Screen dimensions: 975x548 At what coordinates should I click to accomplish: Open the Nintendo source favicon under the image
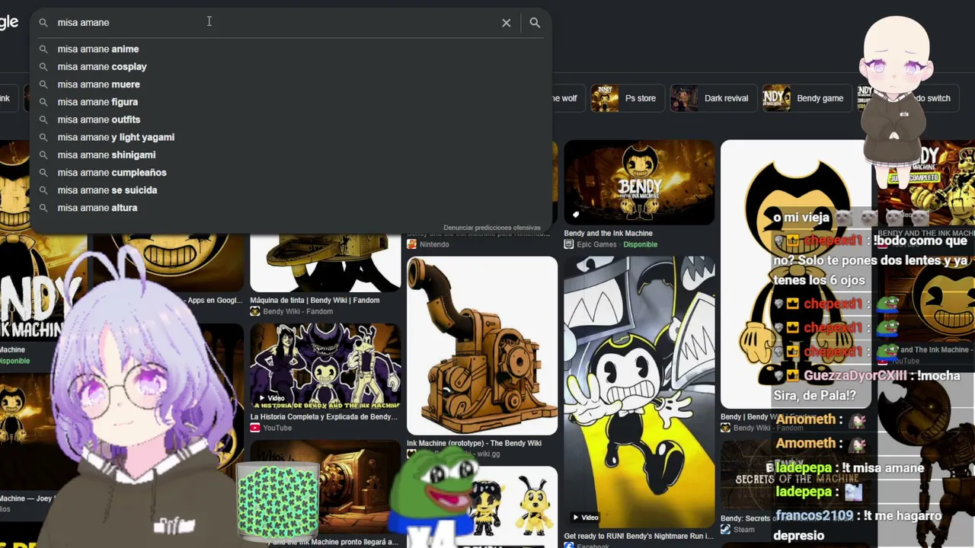pyautogui.click(x=411, y=244)
